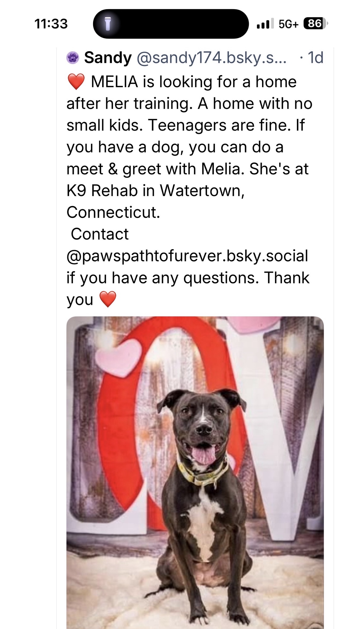Screen dimensions: 346x629
Task: Tap the "Connecticut." line of the post
Action: coord(113,212)
